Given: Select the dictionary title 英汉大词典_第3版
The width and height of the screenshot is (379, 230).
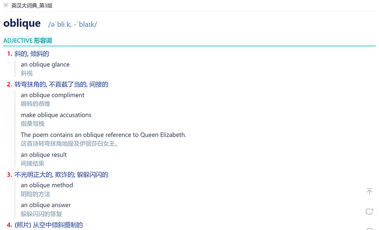Looking at the screenshot, I should tap(32, 5).
